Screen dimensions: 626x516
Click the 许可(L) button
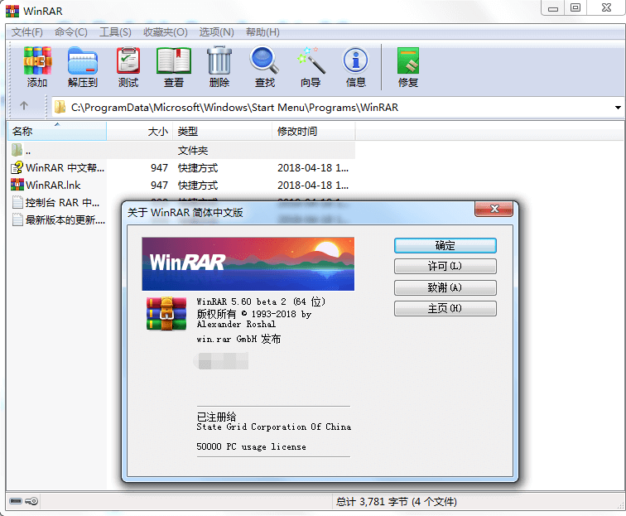[x=445, y=266]
